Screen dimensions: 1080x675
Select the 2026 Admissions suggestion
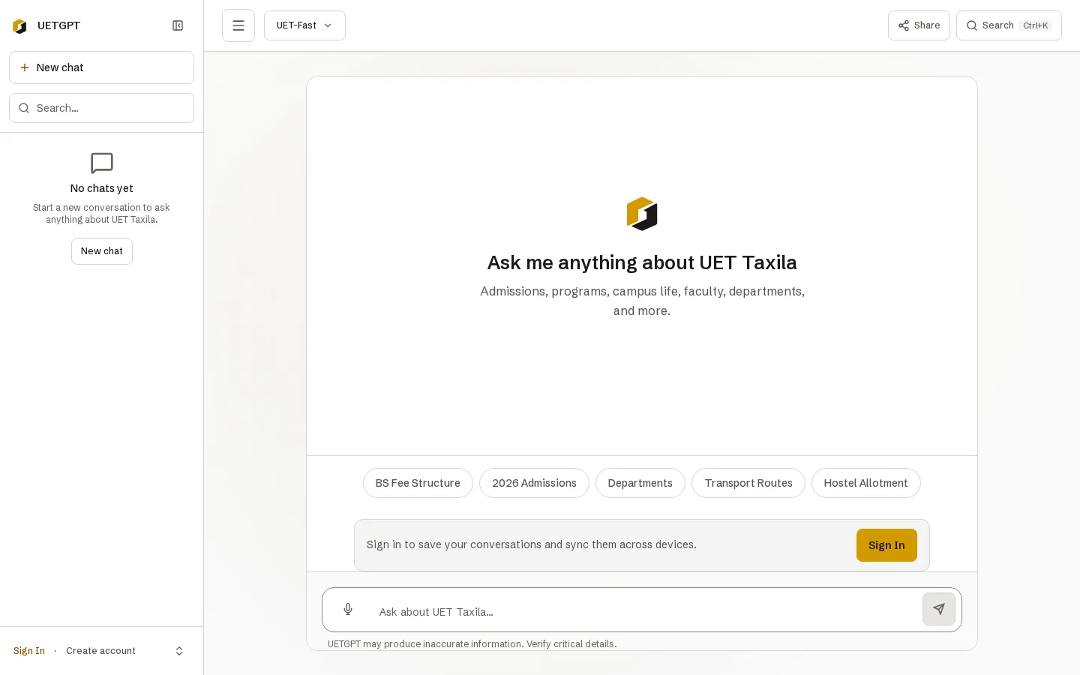click(x=534, y=483)
